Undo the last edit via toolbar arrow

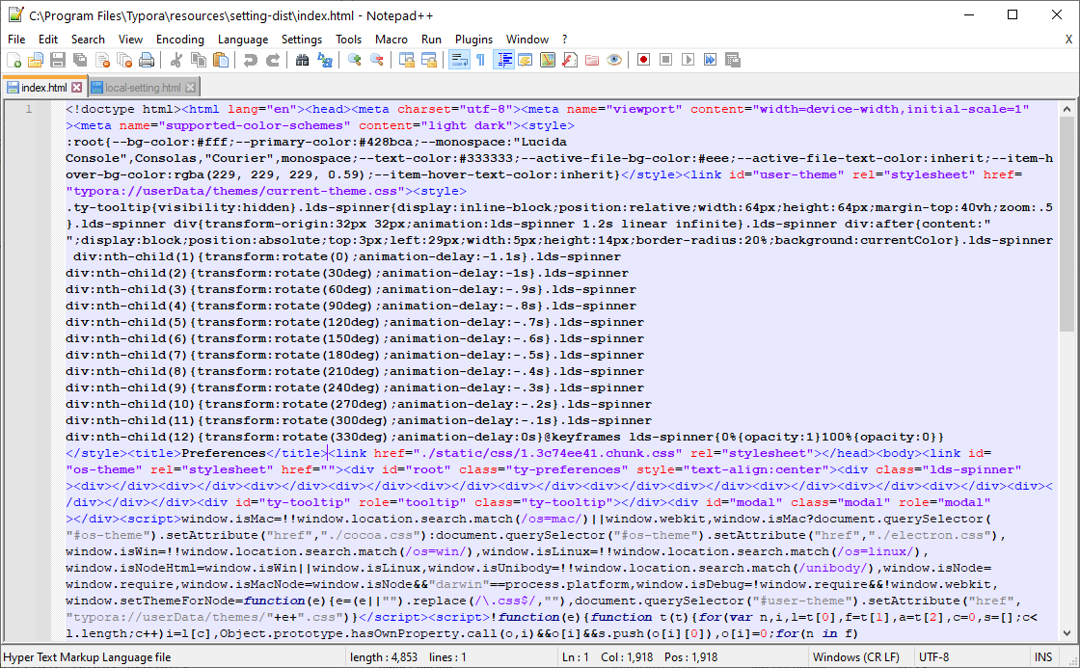tap(250, 60)
